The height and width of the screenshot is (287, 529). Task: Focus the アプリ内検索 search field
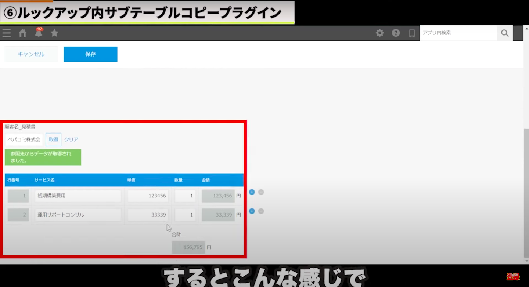[x=458, y=33]
